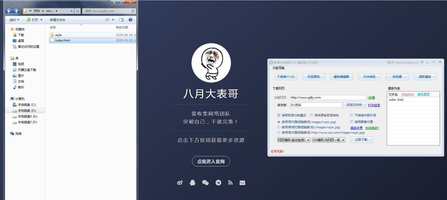Screen dimensions: 447x200
Task: Click 打开目录 link
Action: [374, 105]
